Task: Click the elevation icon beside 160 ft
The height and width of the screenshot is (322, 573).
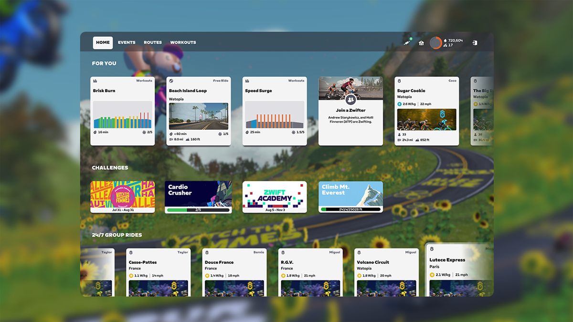Action: (188, 140)
